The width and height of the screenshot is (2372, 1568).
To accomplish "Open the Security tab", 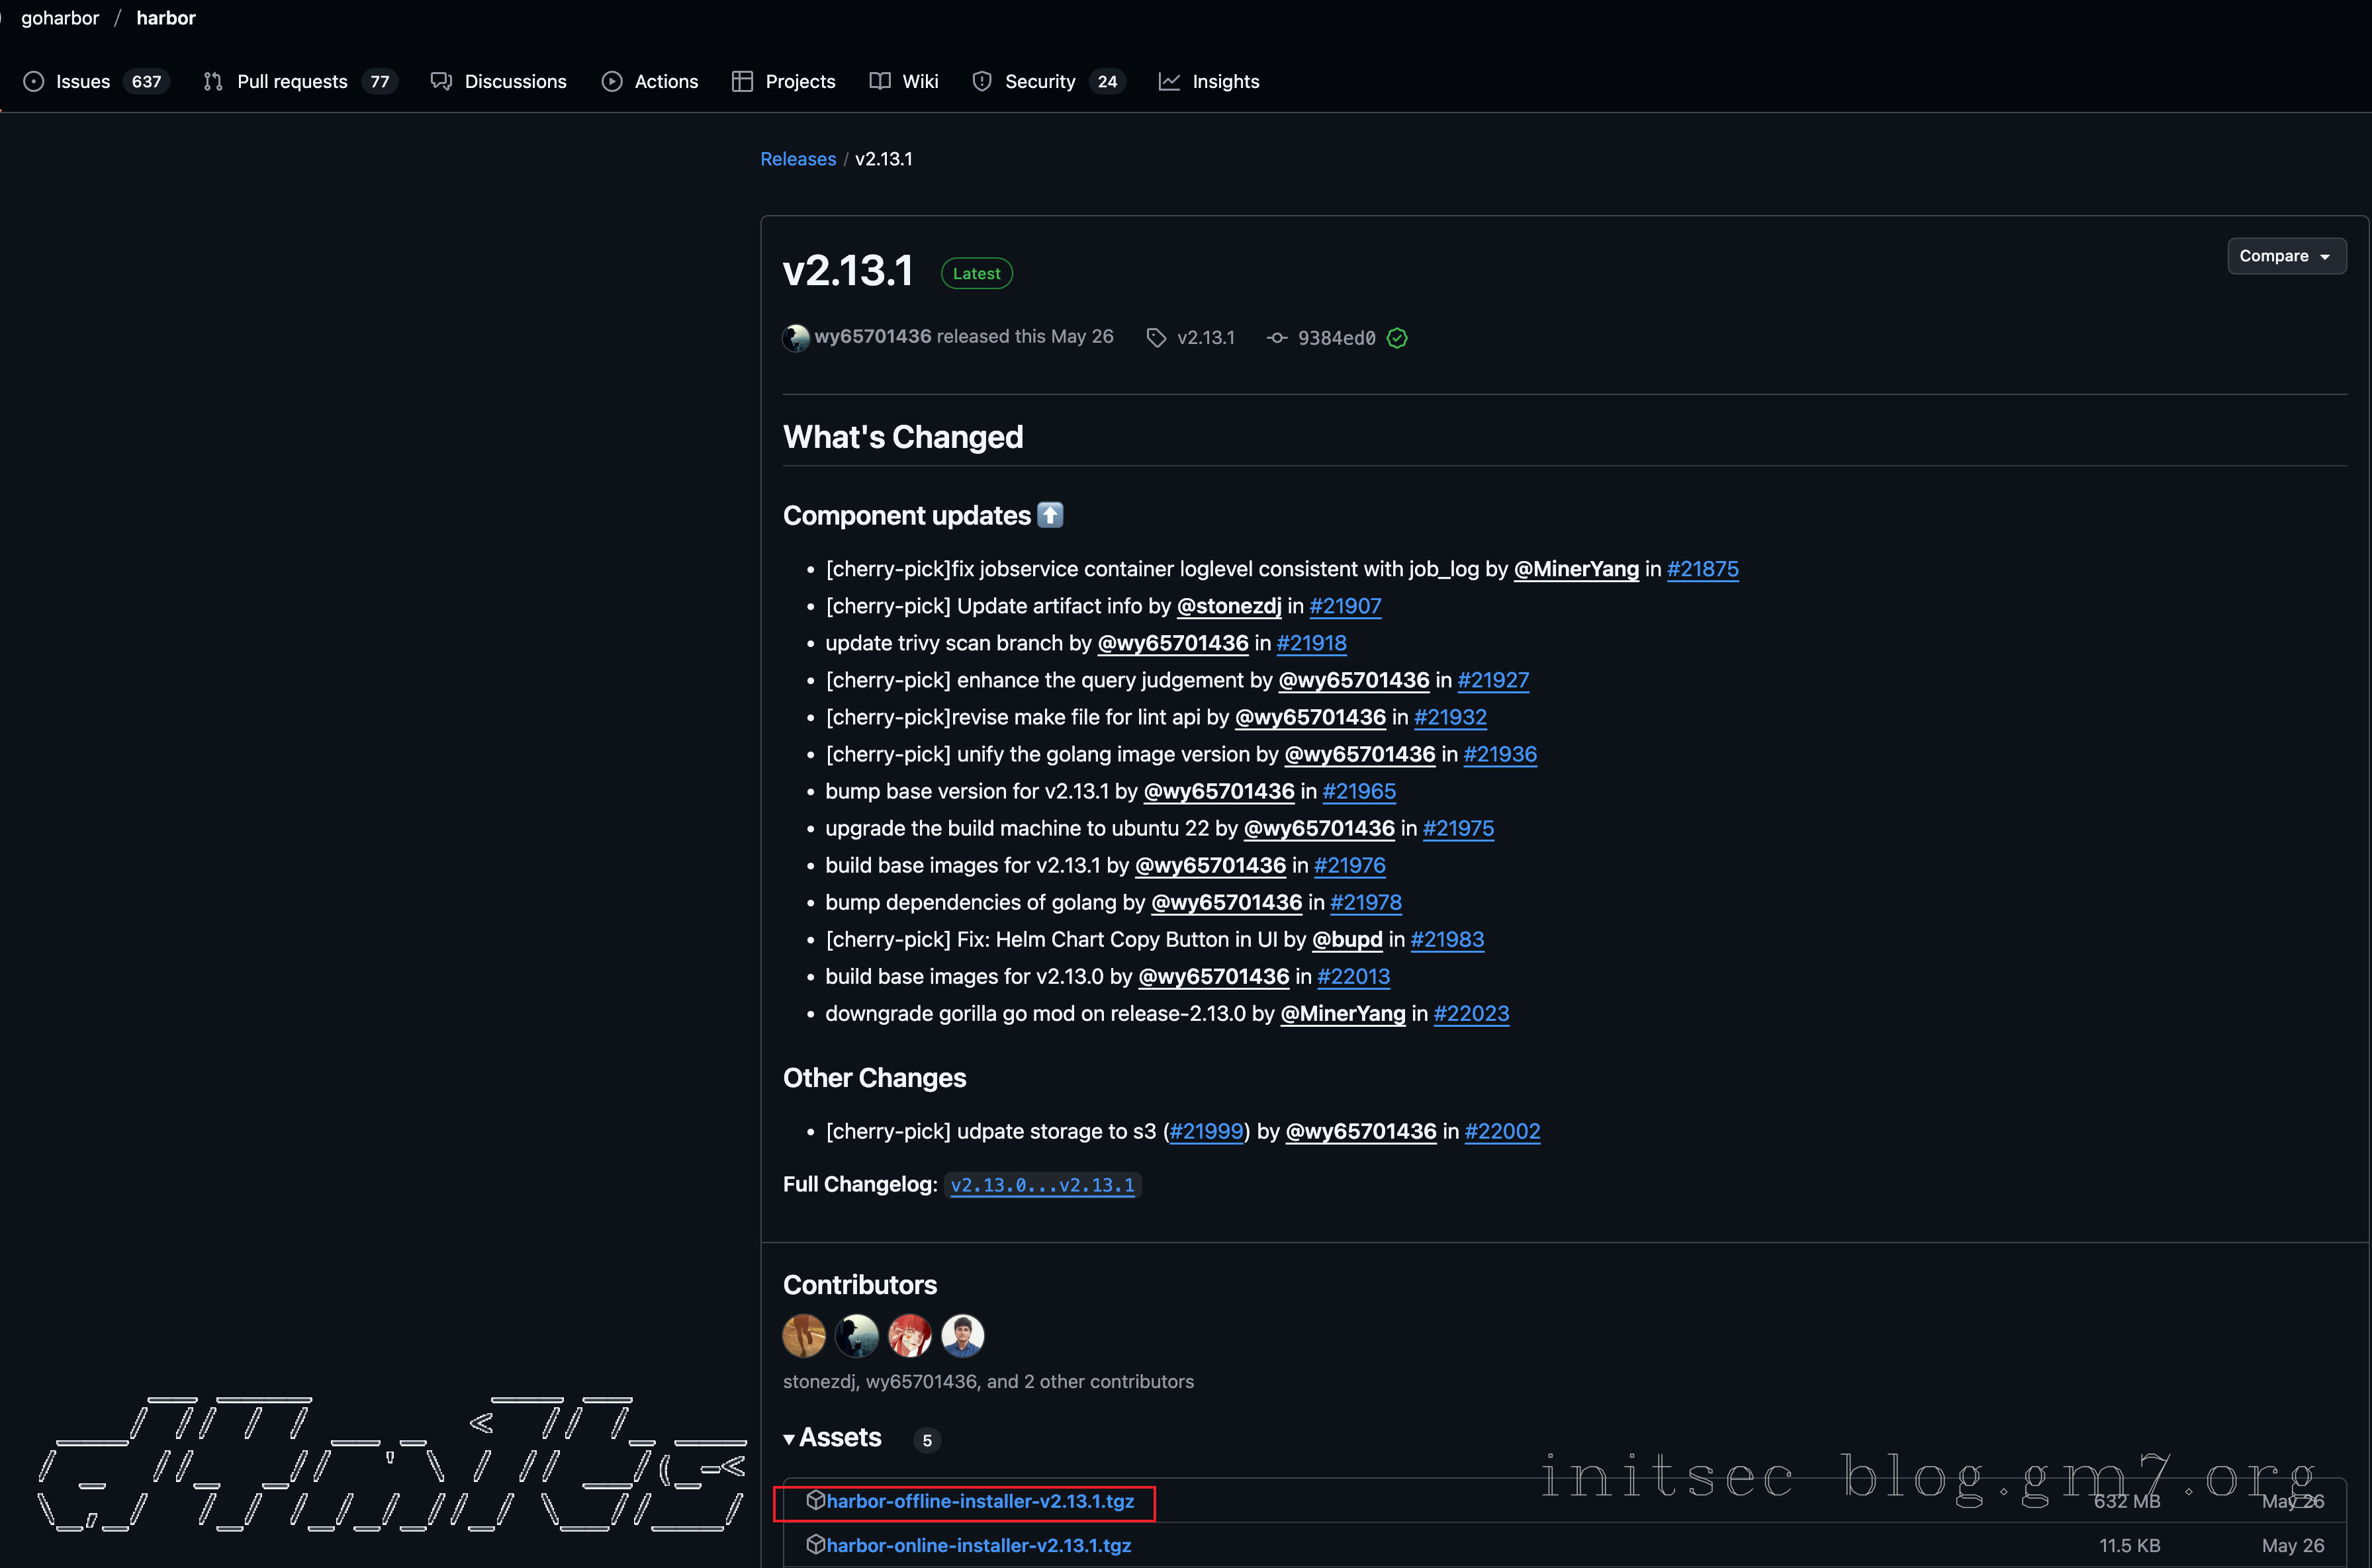I will click(x=1040, y=82).
